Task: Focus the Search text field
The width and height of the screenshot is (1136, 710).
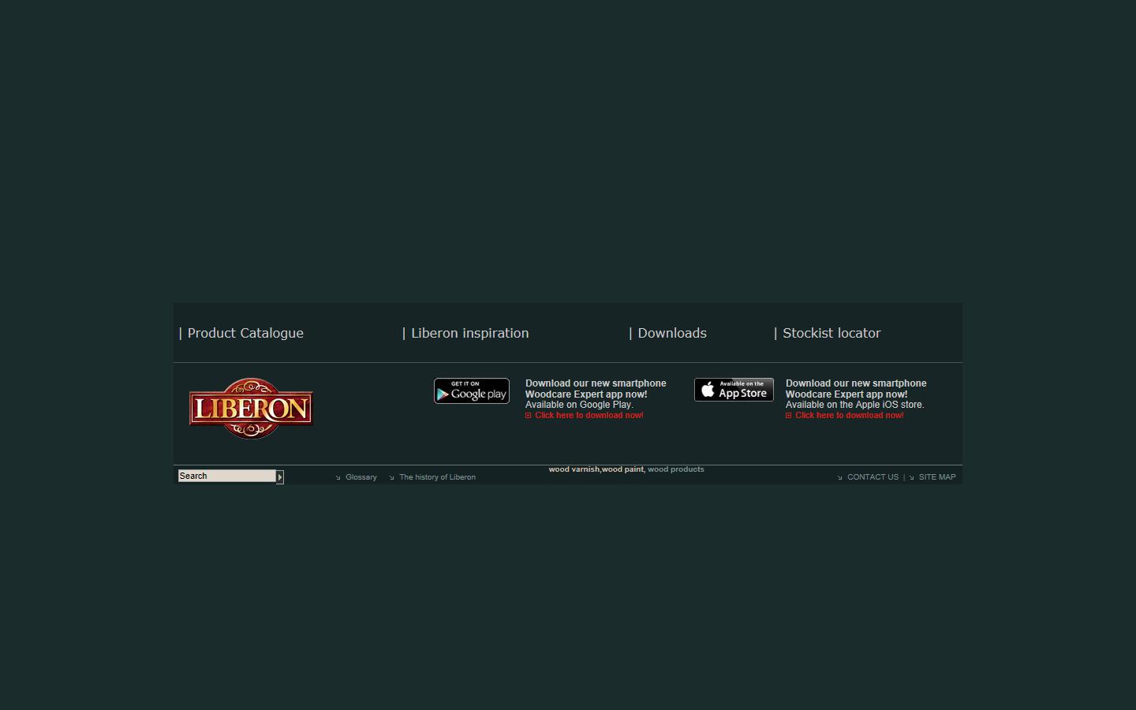Action: pyautogui.click(x=226, y=476)
